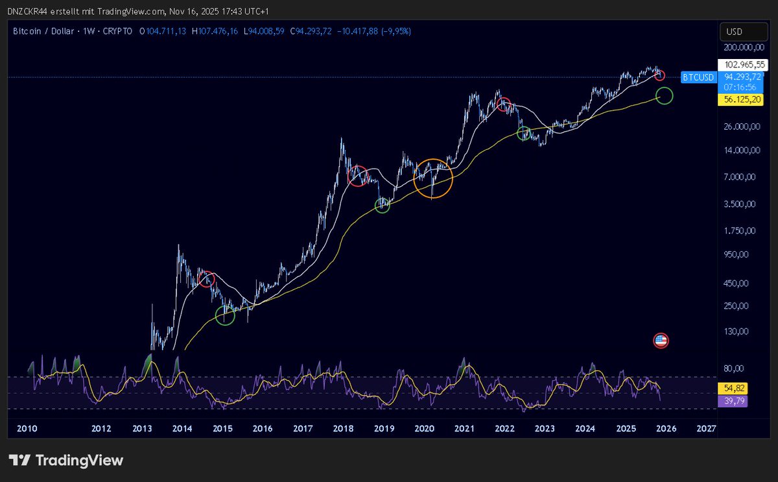Click the green circle drawing near 2026
This screenshot has height=482, width=778.
pos(665,96)
